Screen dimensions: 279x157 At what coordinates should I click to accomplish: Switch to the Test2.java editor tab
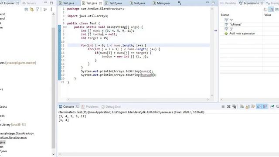point(113,3)
